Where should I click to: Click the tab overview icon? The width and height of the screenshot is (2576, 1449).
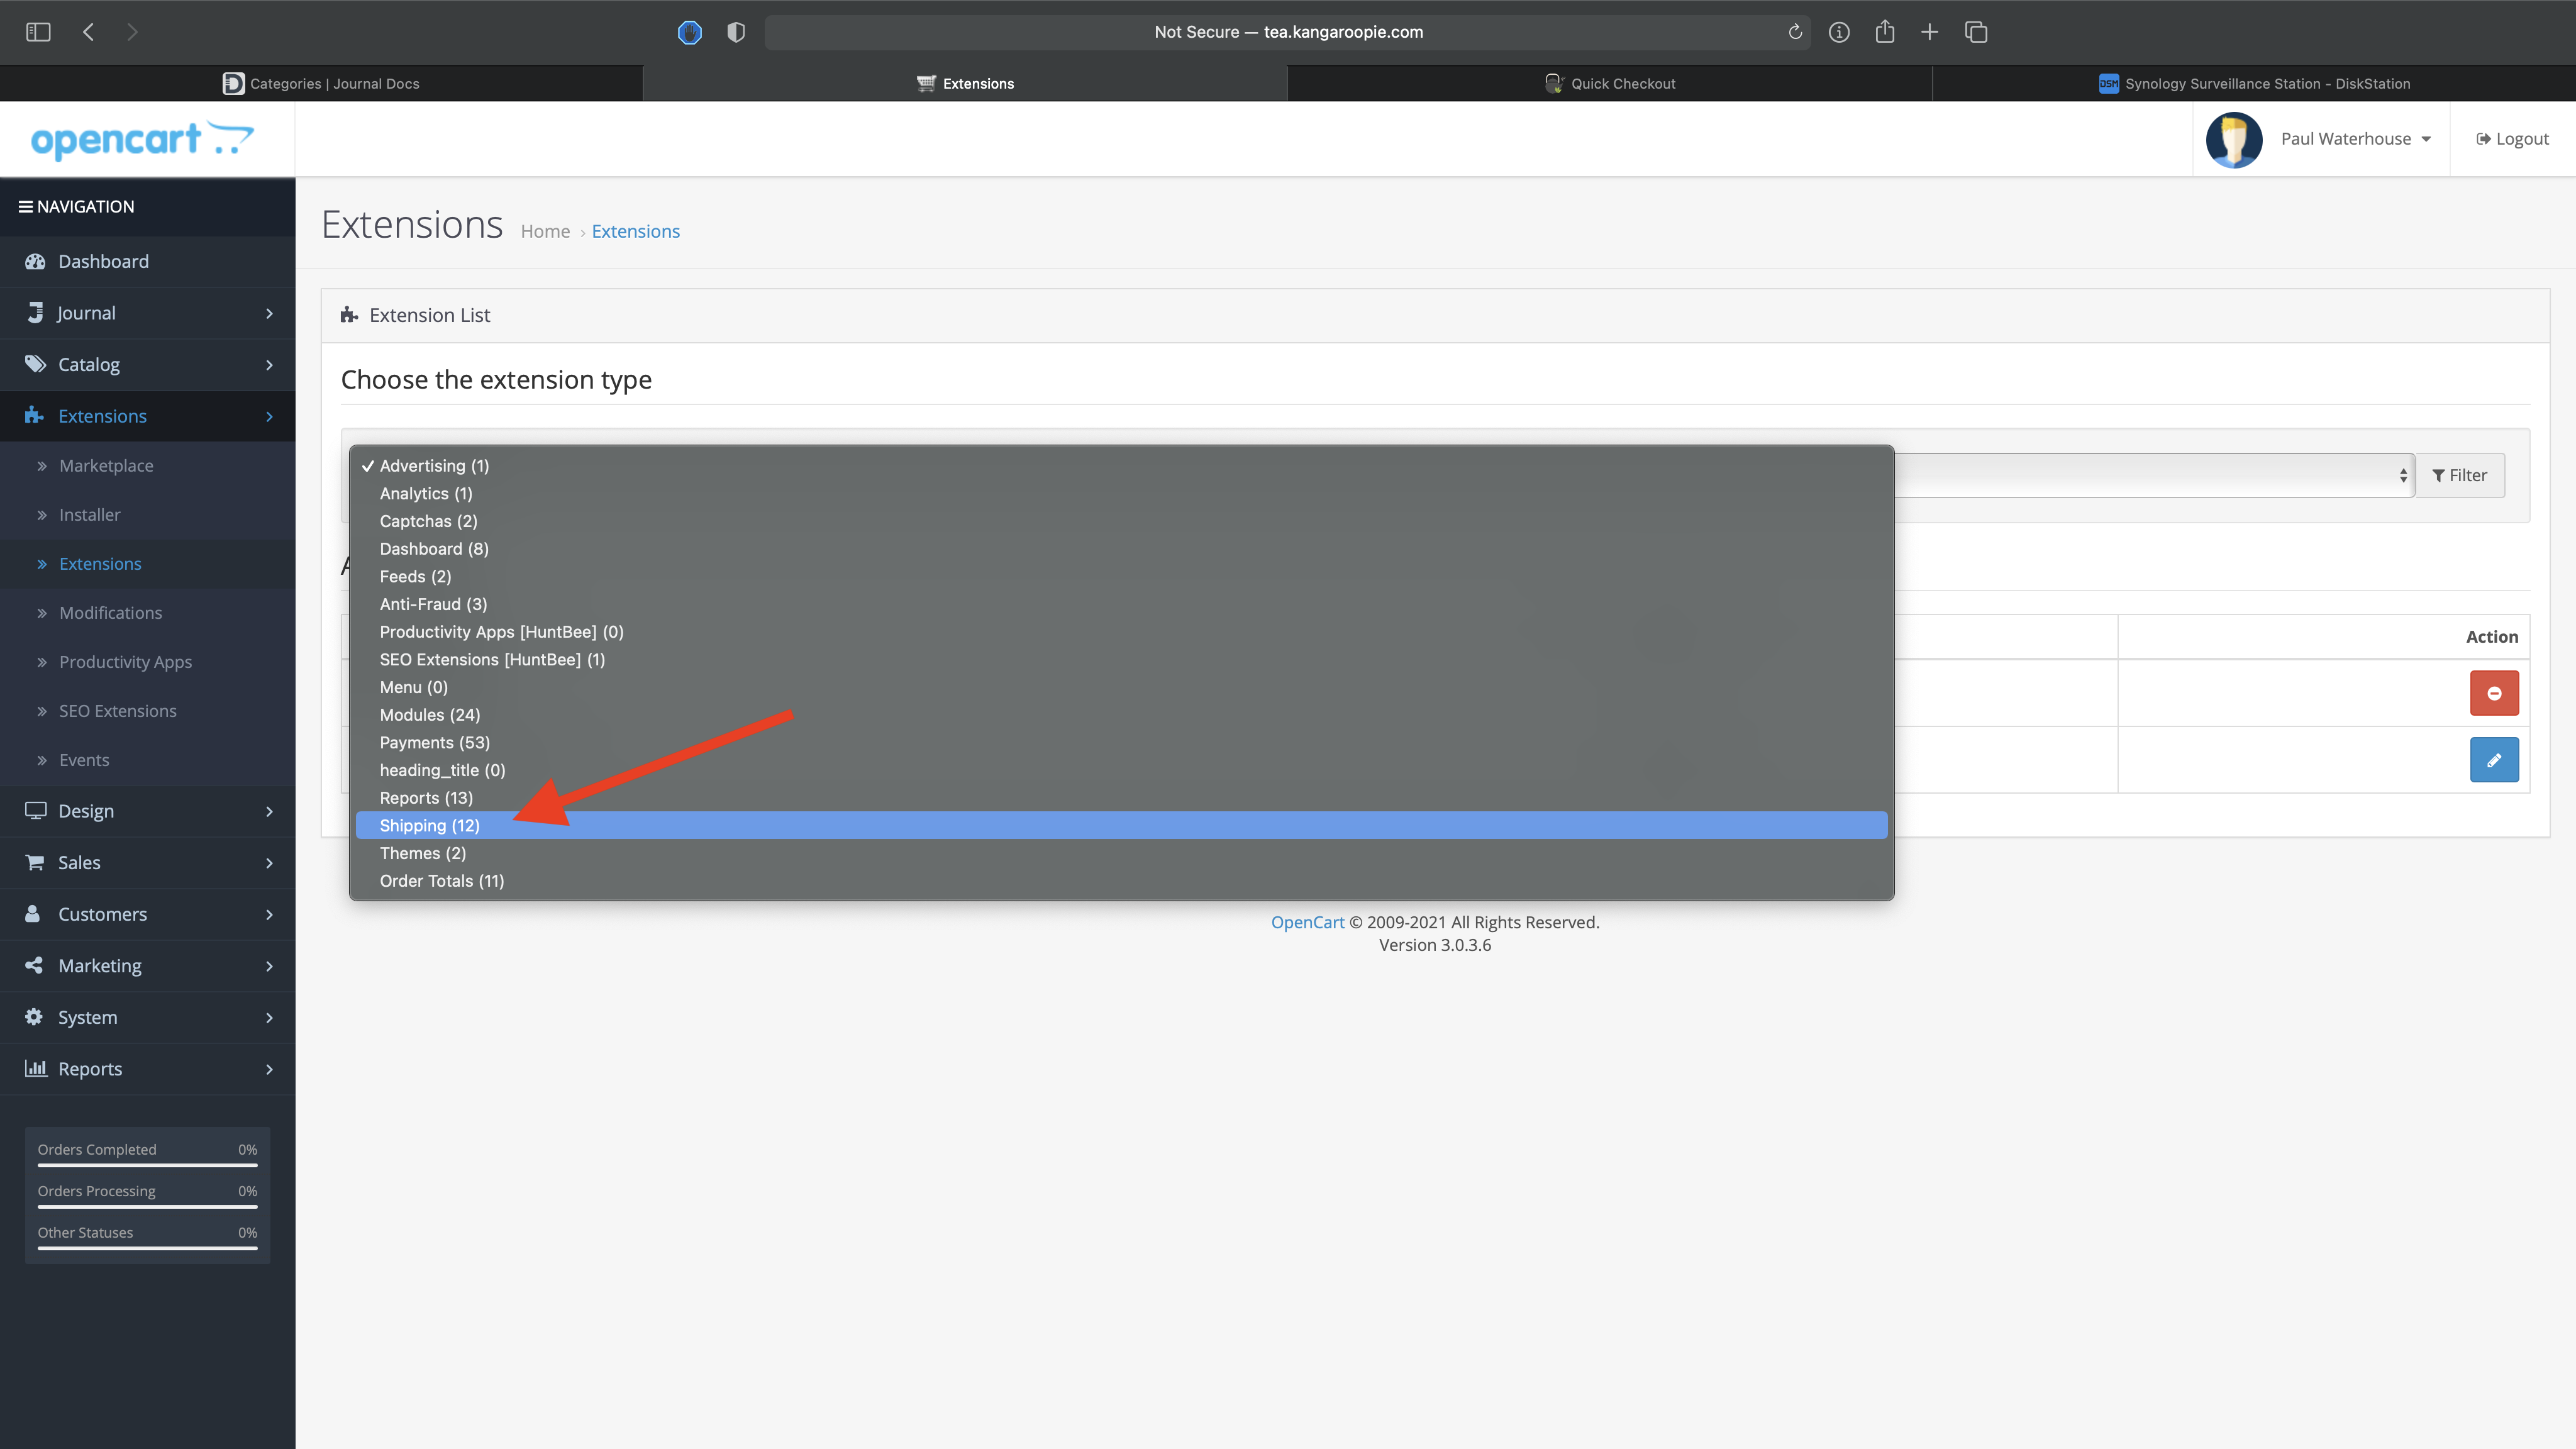click(1975, 32)
